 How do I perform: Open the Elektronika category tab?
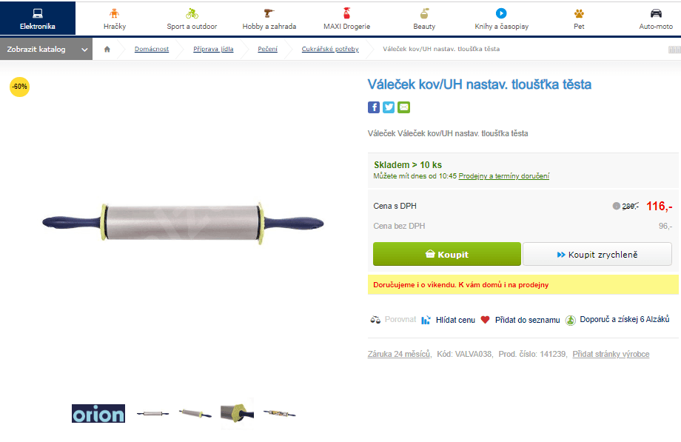point(38,19)
